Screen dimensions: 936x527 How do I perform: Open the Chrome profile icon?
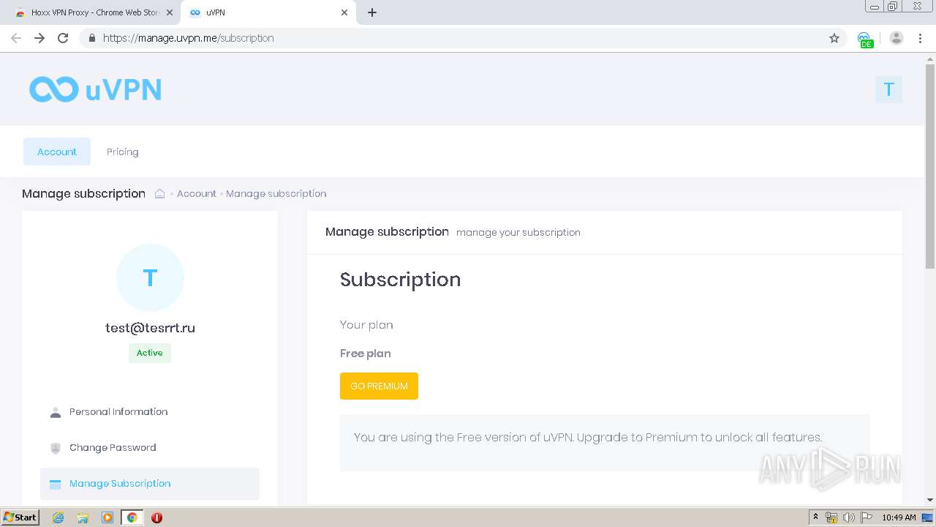[897, 38]
